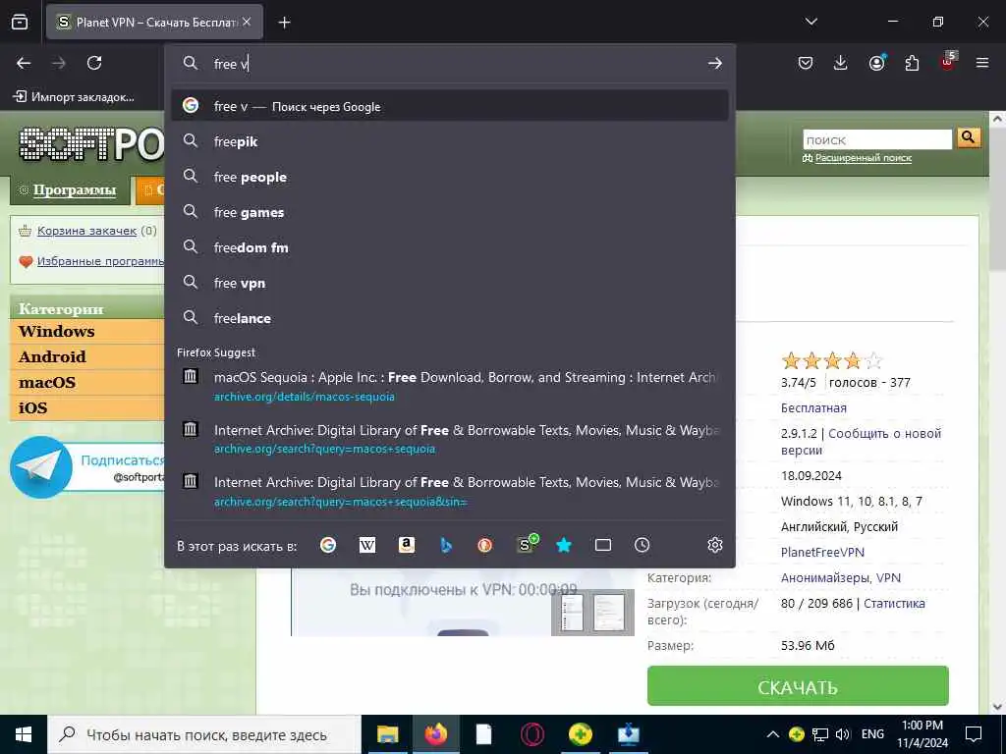Image resolution: width=1006 pixels, height=754 pixels.
Task: Open the Extensions menu
Action: click(912, 63)
